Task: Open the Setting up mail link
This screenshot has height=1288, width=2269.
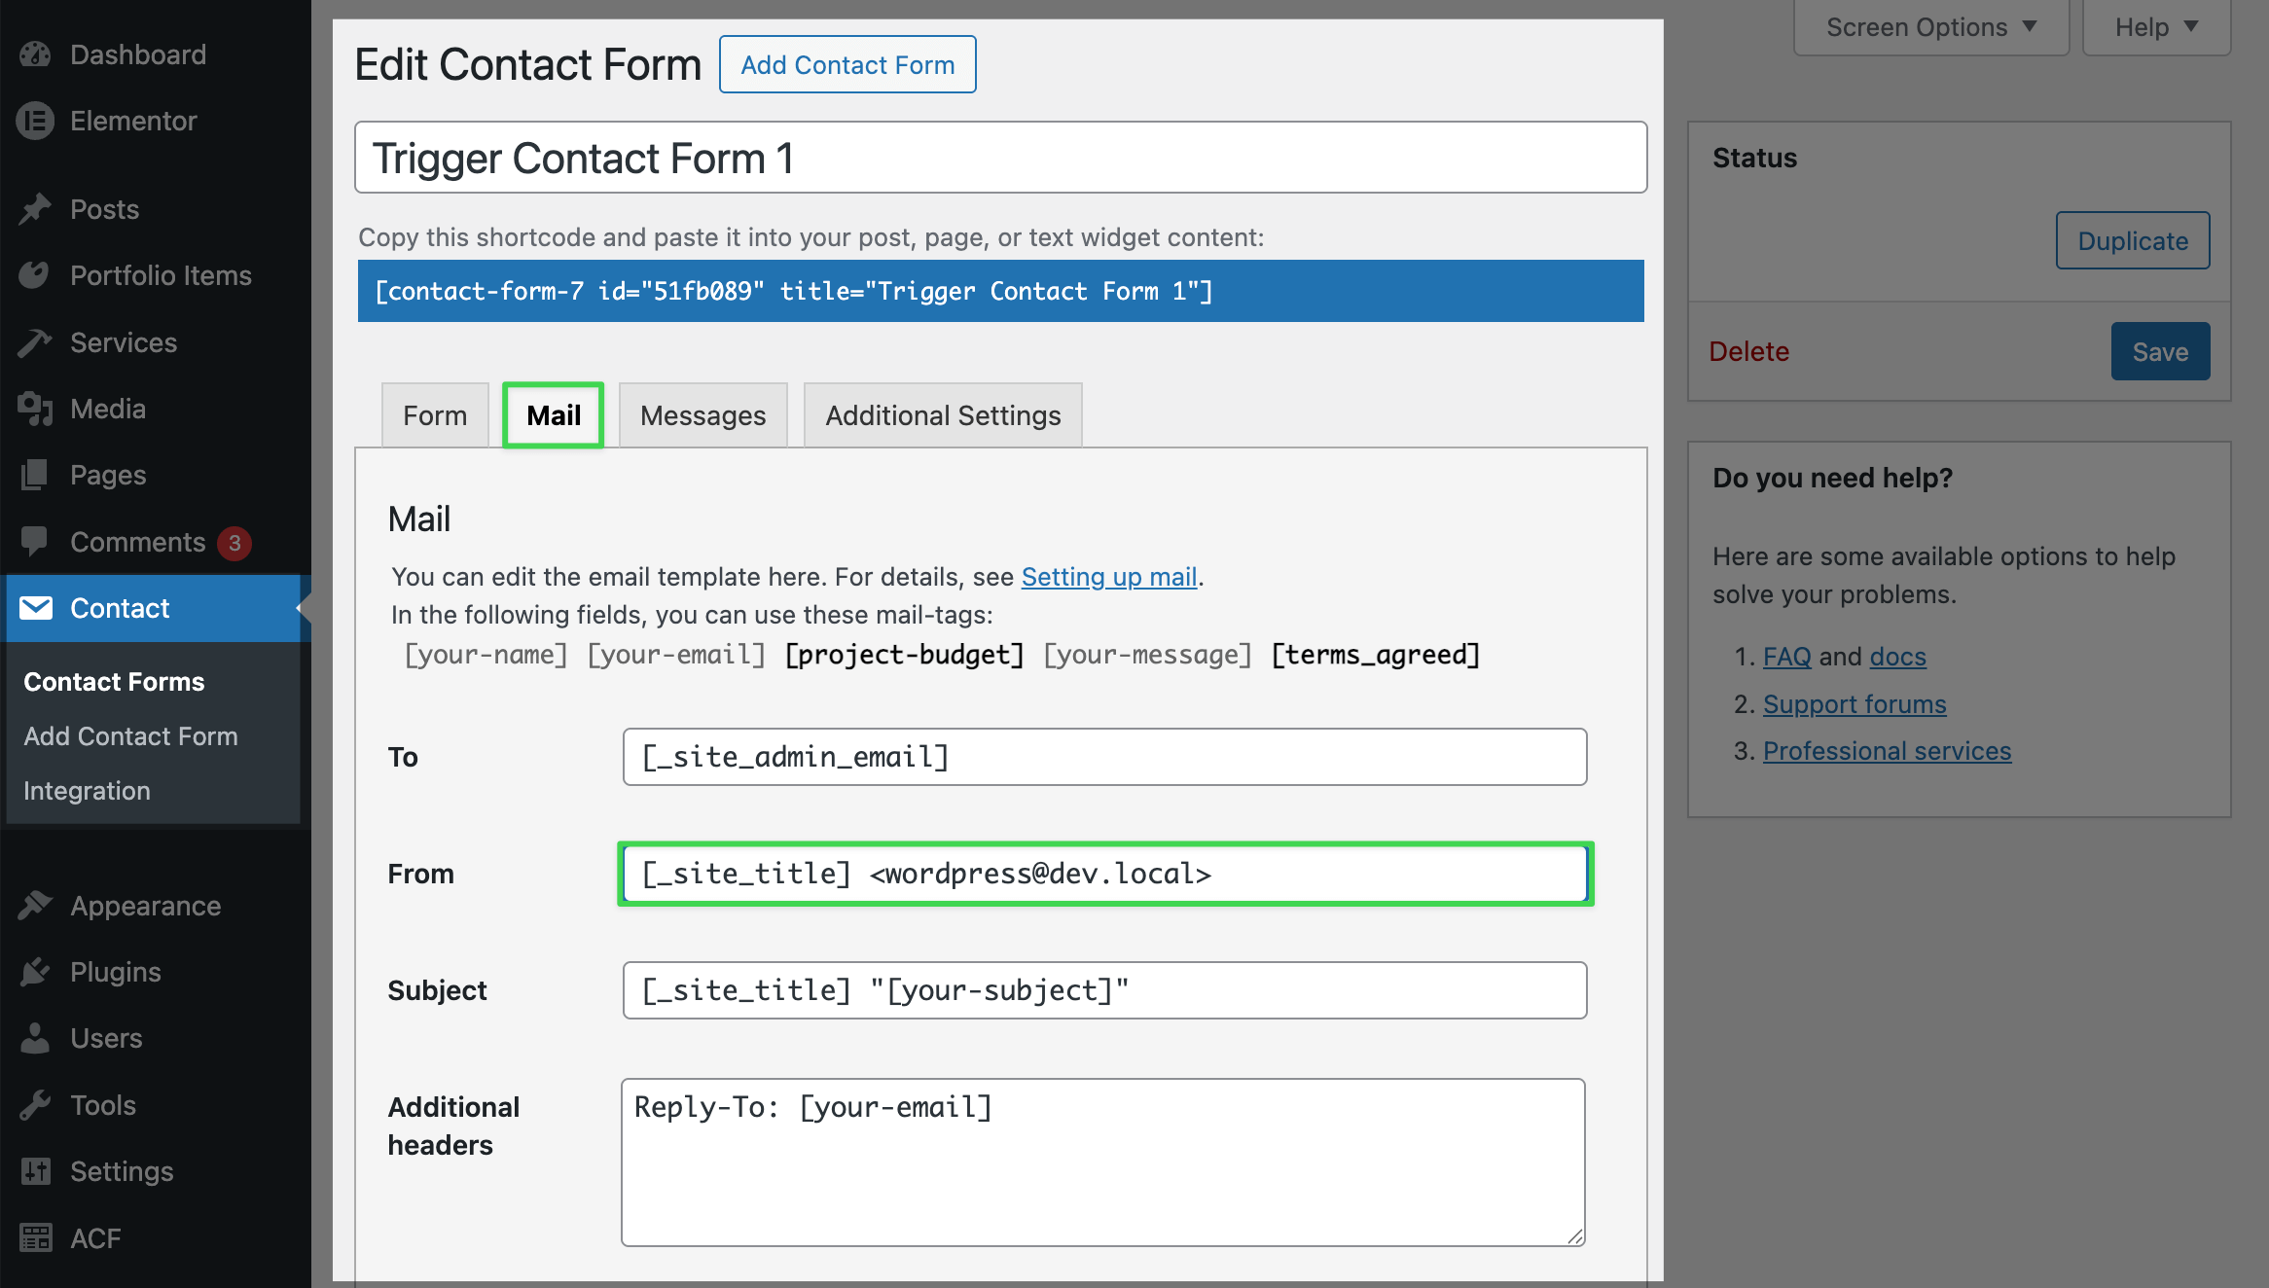Action: tap(1108, 577)
